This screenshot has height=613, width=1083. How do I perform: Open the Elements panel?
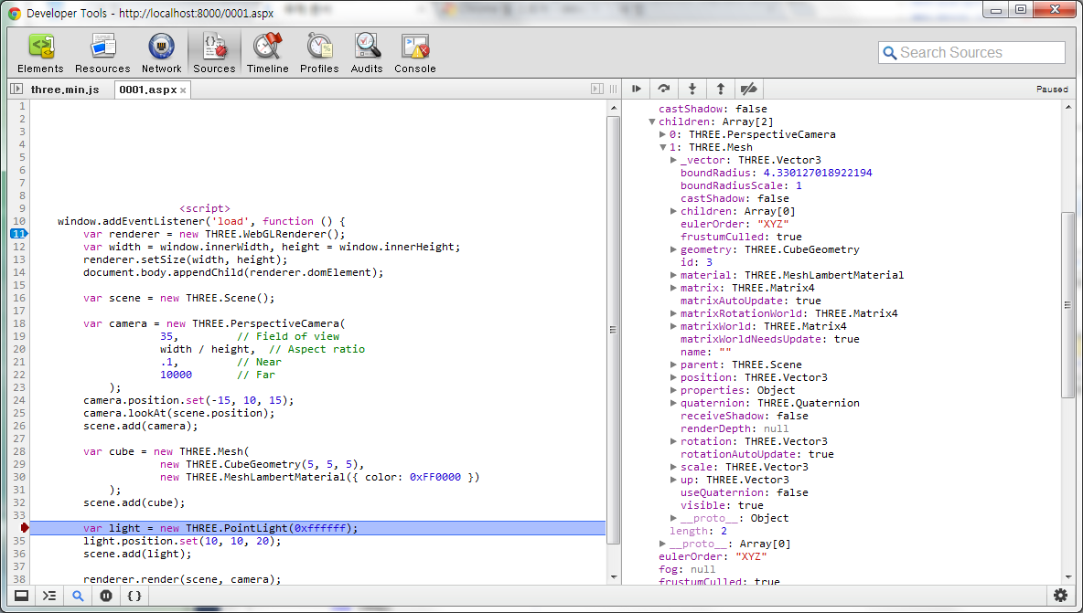pos(40,53)
